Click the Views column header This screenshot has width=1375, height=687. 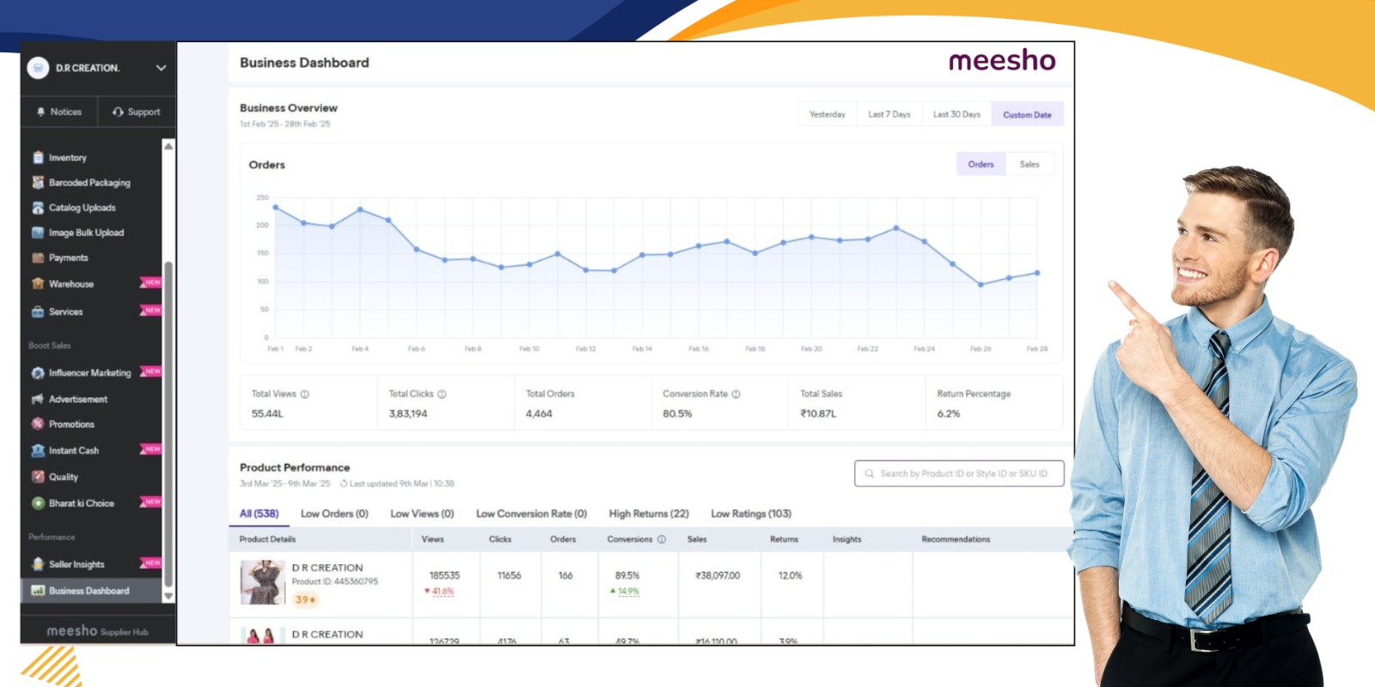(432, 539)
